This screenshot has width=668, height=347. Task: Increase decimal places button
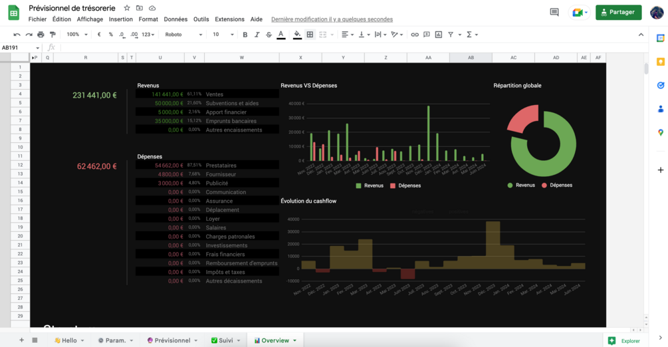tap(134, 35)
